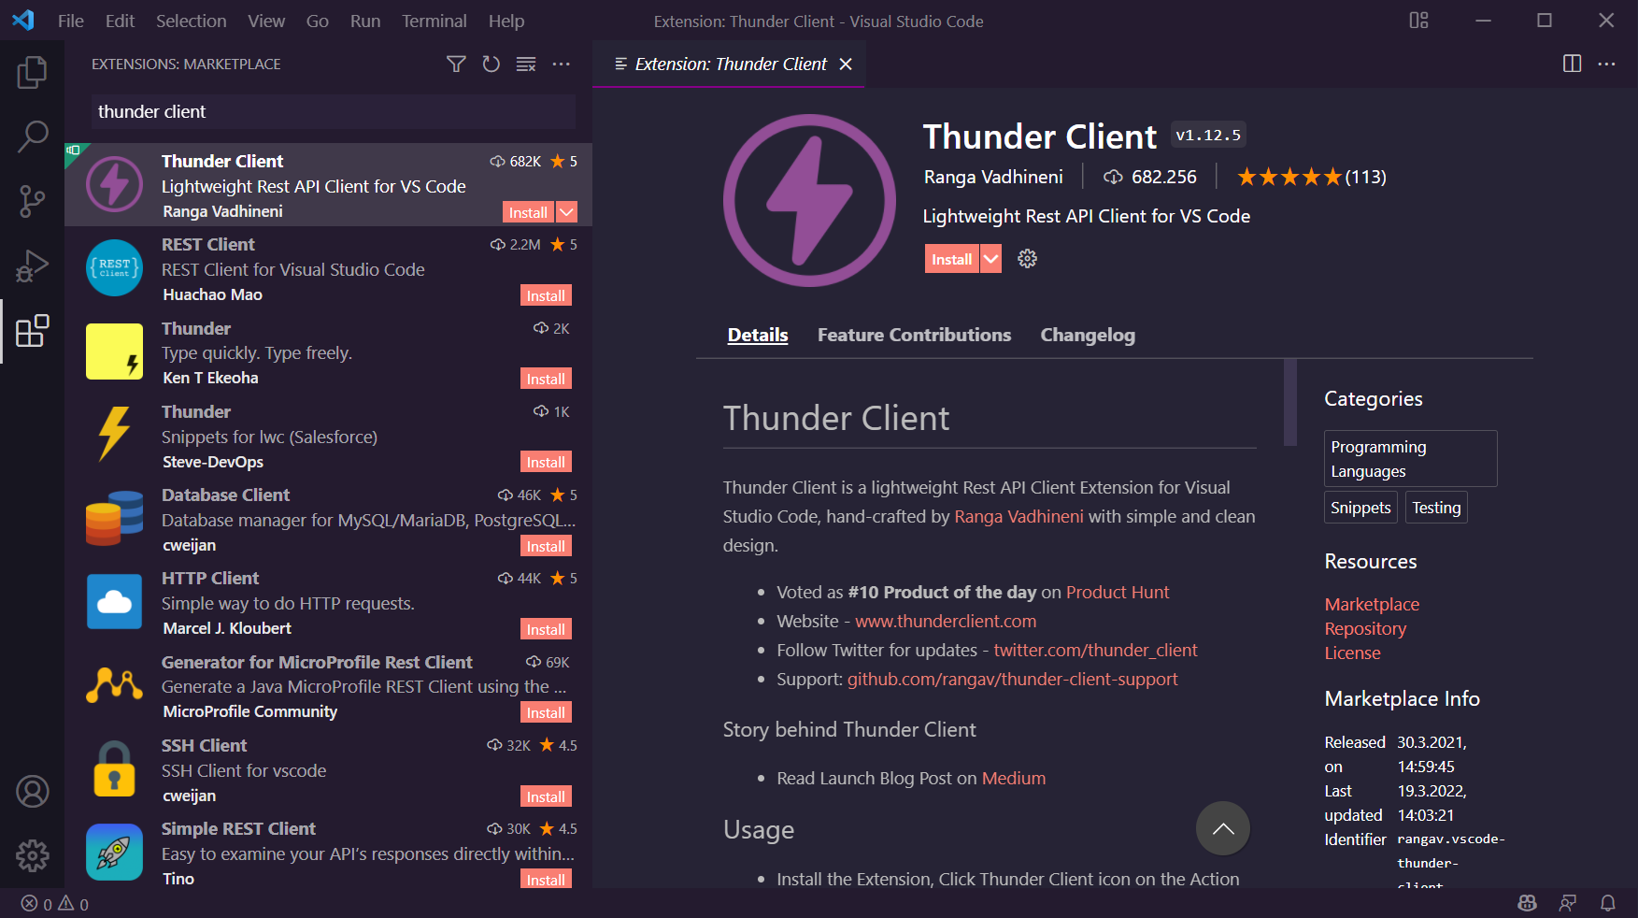This screenshot has height=918, width=1638.
Task: Open the Run and Debug view
Action: [x=32, y=265]
